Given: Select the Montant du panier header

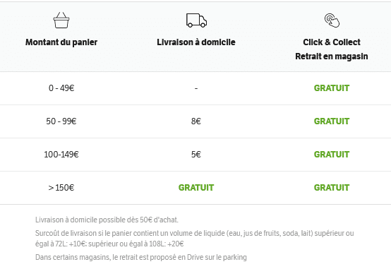Looking at the screenshot, I should pos(61,42).
